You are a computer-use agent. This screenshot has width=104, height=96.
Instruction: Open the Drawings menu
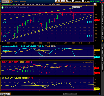(x=77, y=1)
